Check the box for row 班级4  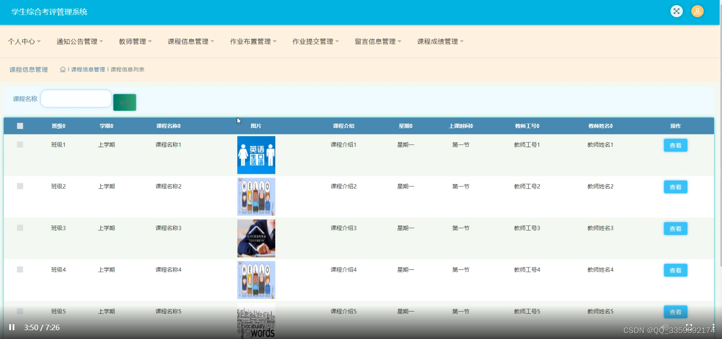click(x=20, y=269)
